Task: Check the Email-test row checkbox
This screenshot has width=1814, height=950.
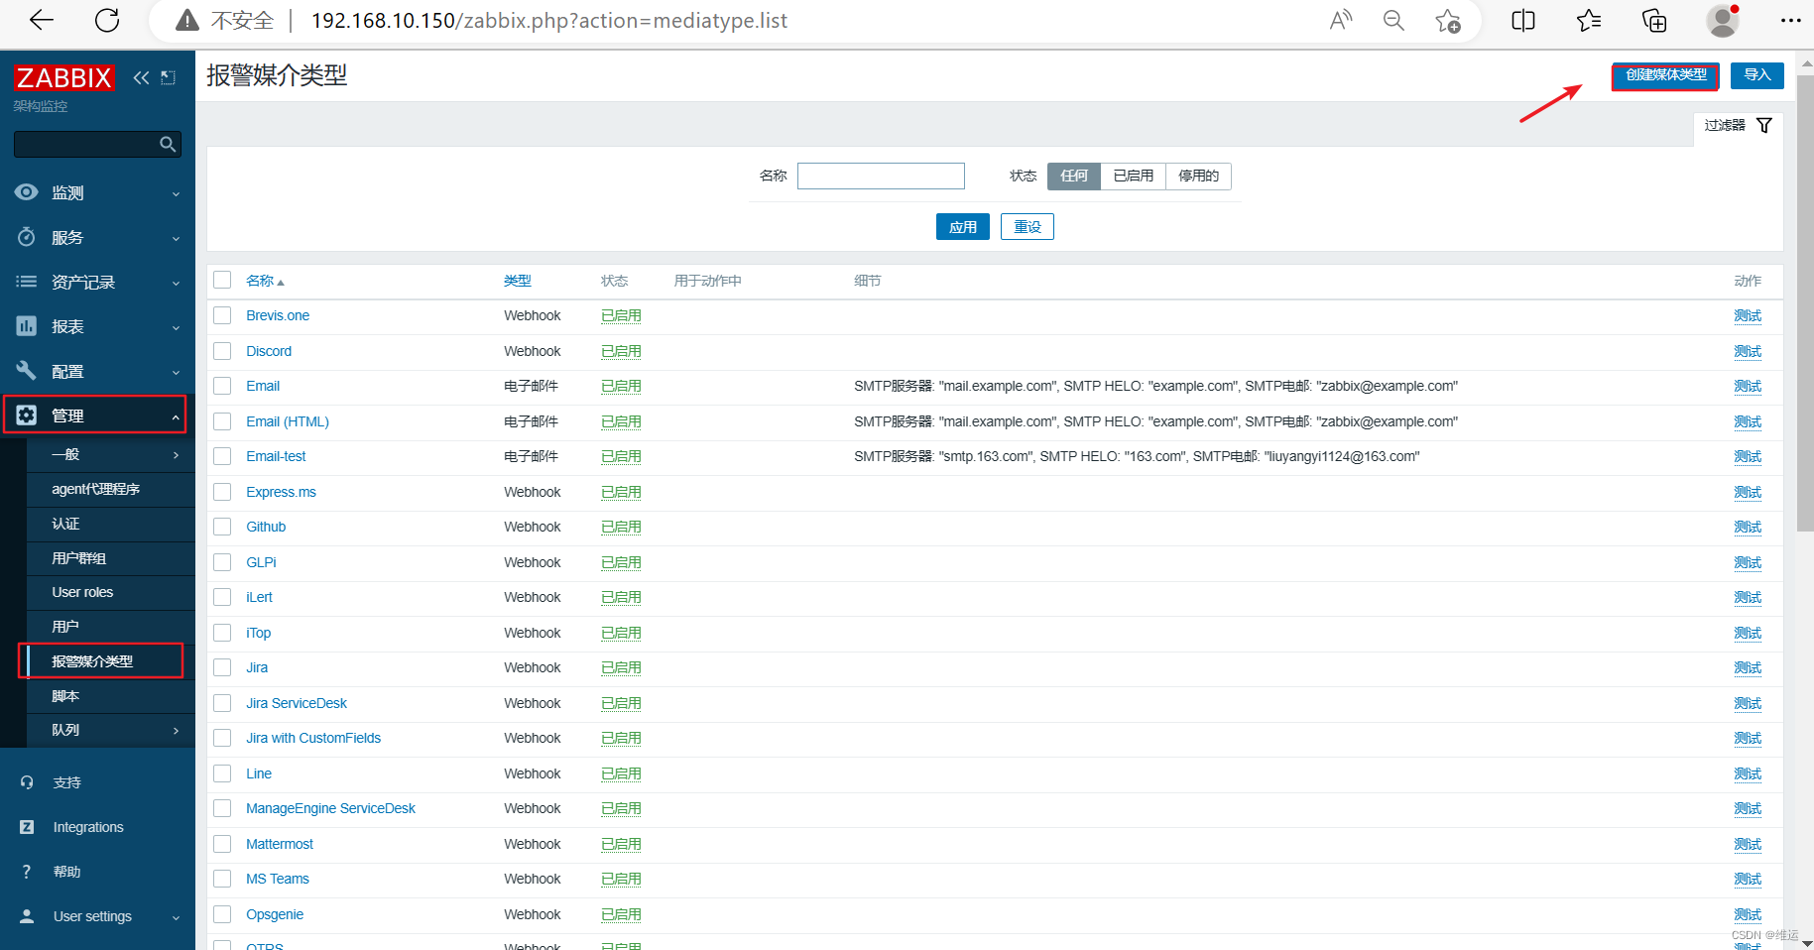Action: point(222,456)
